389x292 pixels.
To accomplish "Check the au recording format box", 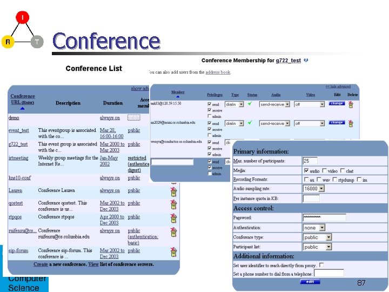I will 306,180.
